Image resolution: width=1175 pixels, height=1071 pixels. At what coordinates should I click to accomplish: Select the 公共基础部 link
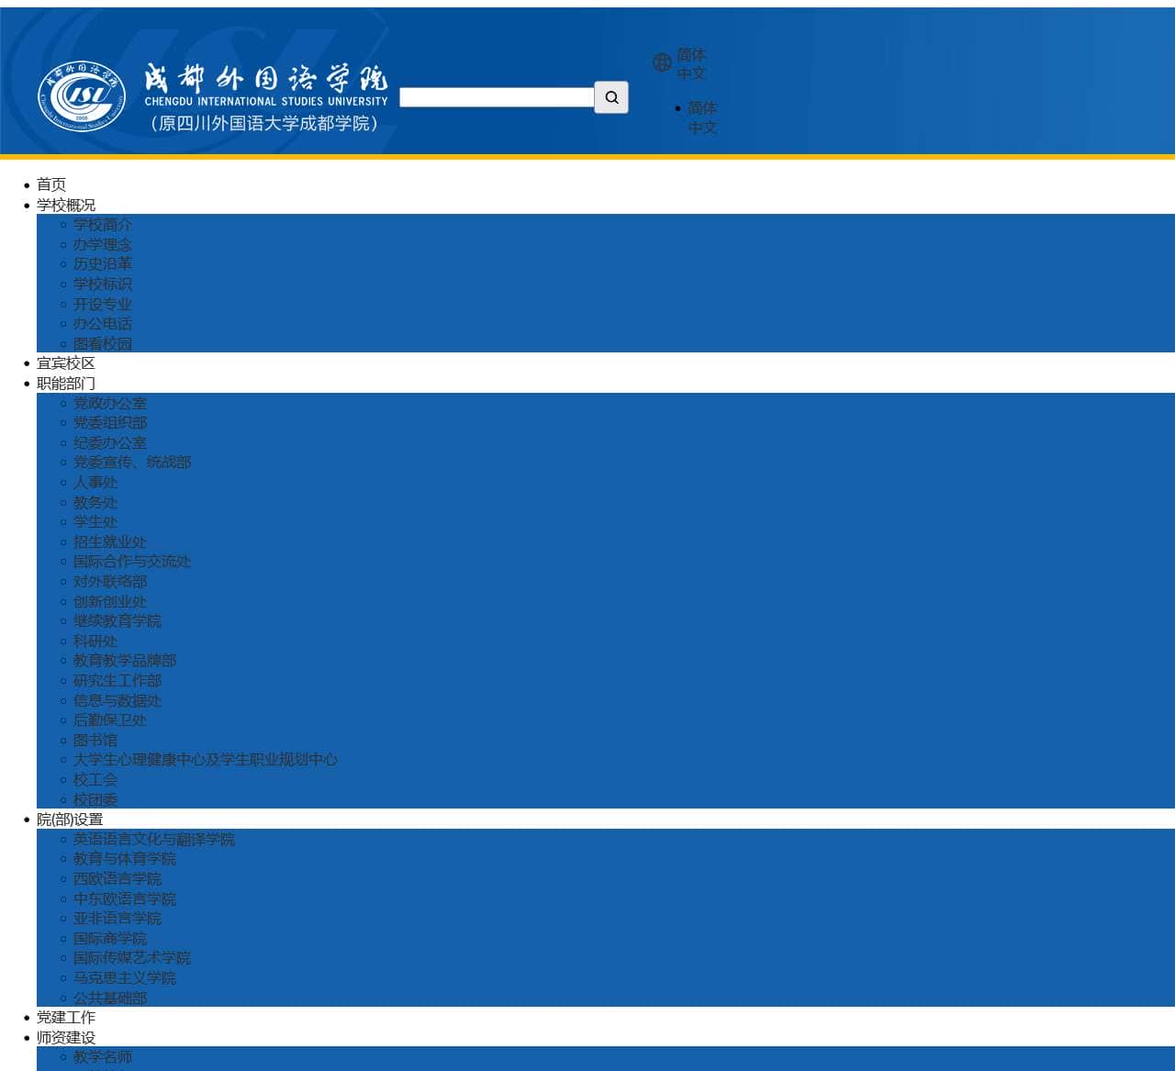click(110, 998)
